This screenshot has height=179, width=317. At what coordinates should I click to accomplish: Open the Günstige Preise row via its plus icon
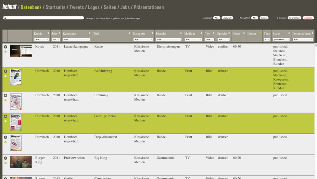click(6, 116)
